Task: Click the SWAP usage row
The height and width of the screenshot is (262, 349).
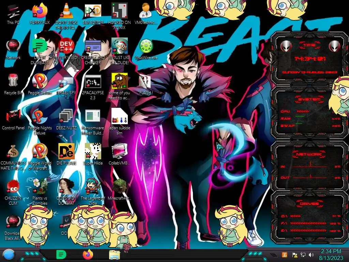Action: (310, 126)
